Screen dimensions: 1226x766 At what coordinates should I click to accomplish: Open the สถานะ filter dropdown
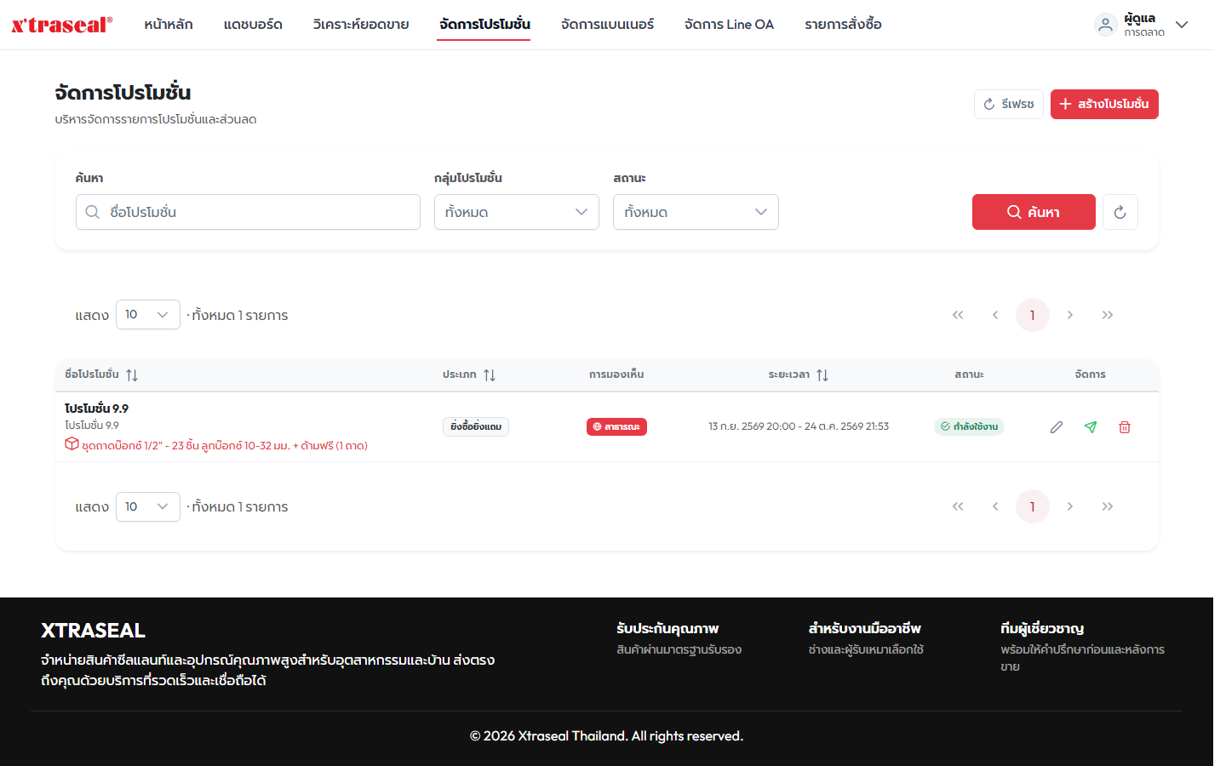click(x=696, y=212)
